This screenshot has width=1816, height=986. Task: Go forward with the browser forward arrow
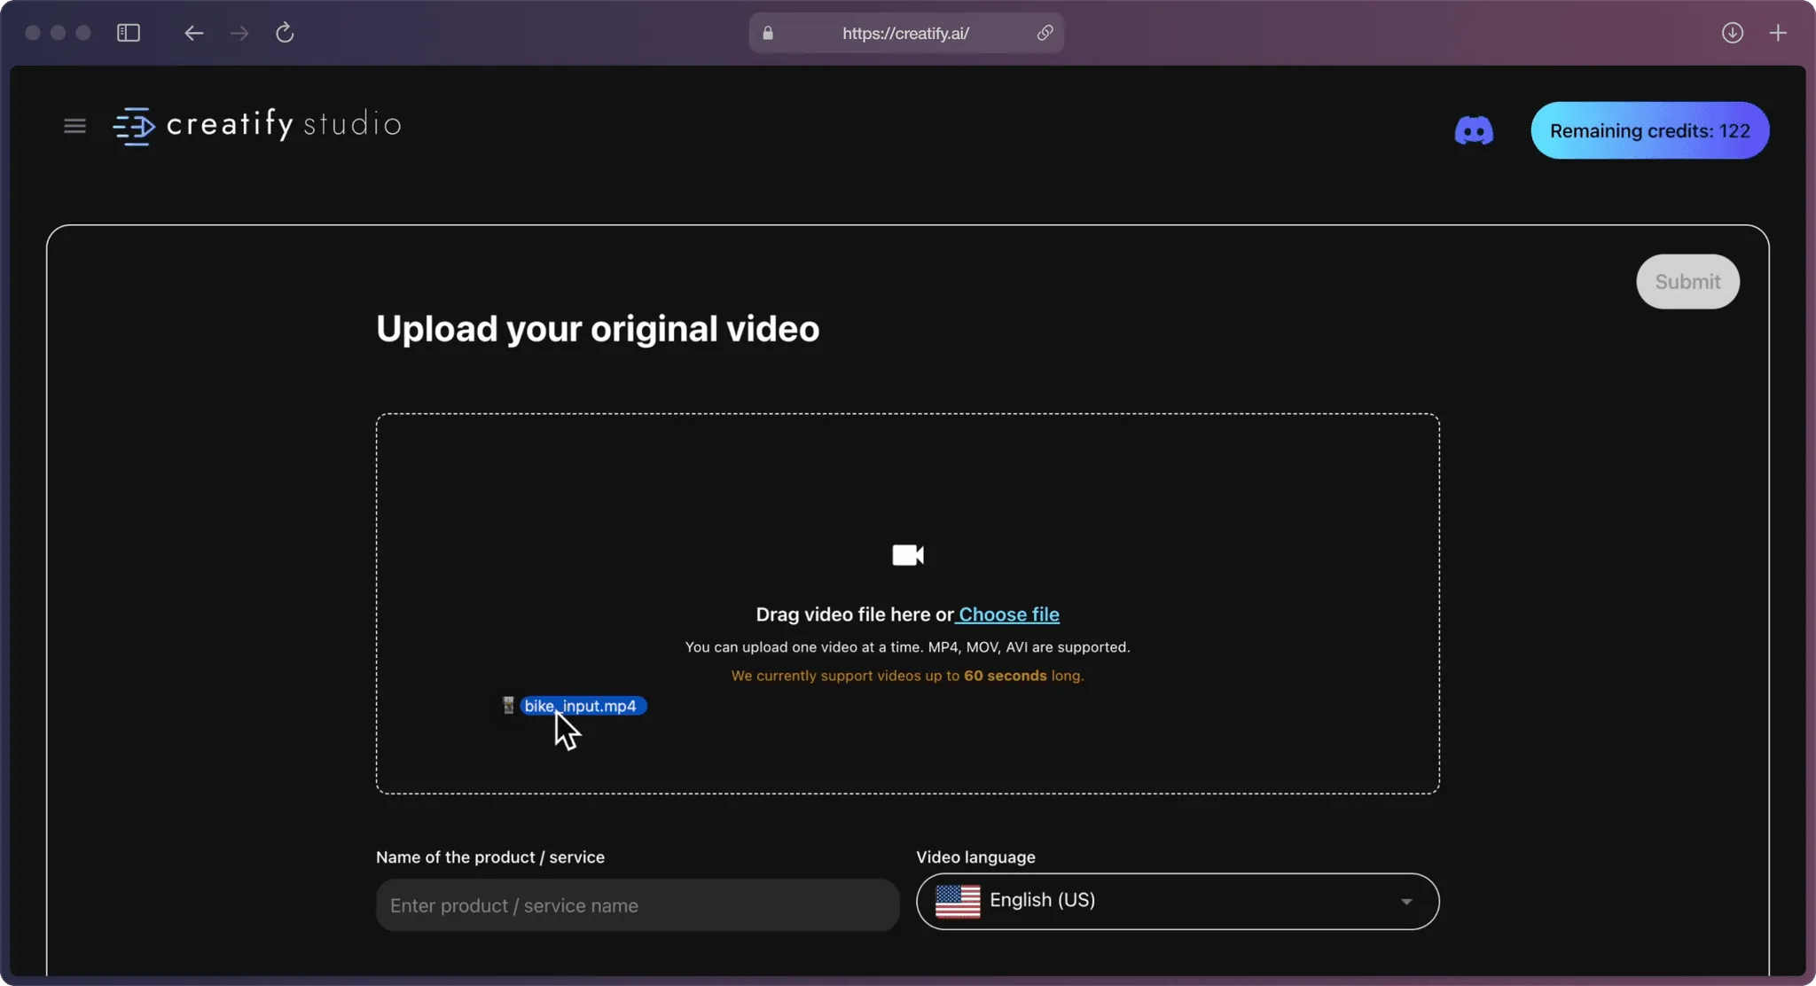[x=239, y=33]
